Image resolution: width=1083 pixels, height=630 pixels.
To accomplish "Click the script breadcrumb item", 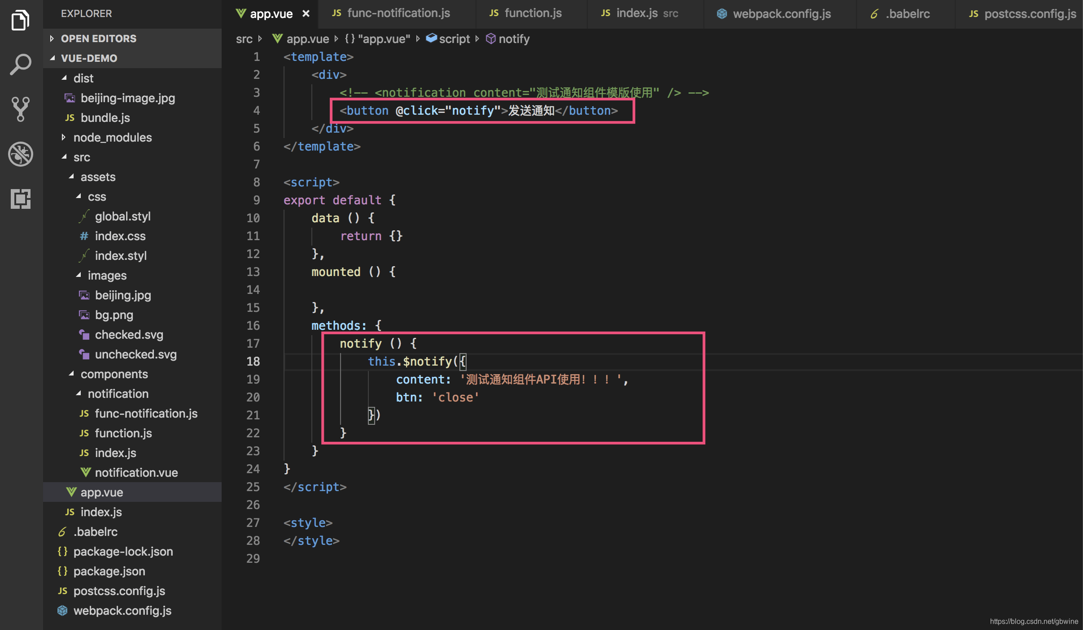I will 454,39.
